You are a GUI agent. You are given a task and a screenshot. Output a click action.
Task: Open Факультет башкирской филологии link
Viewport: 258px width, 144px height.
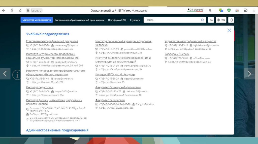[118, 87]
